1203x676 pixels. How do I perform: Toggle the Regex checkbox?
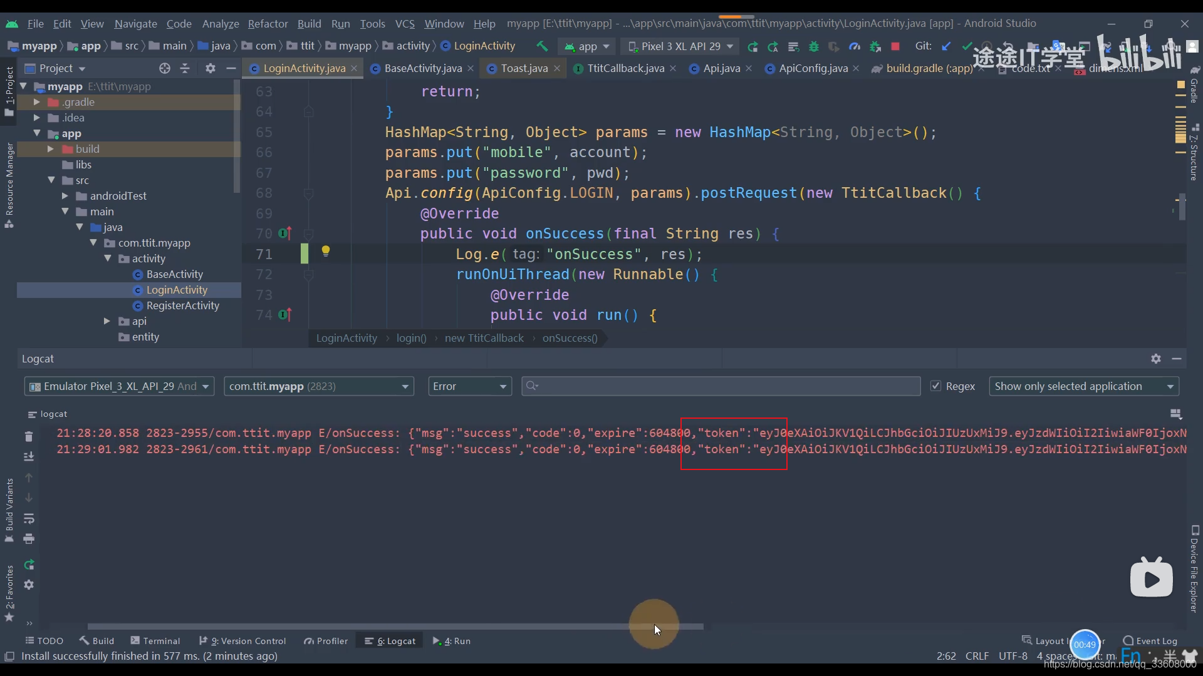click(935, 386)
